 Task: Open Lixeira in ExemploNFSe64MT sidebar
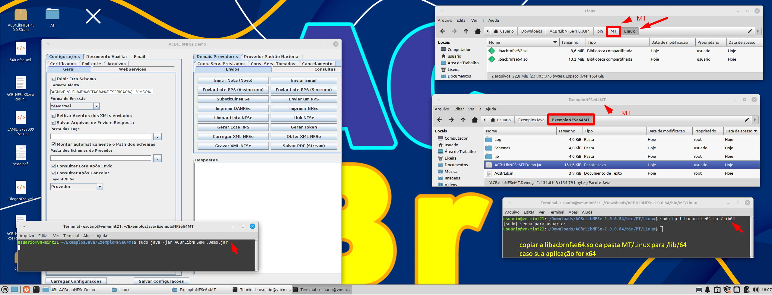450,158
